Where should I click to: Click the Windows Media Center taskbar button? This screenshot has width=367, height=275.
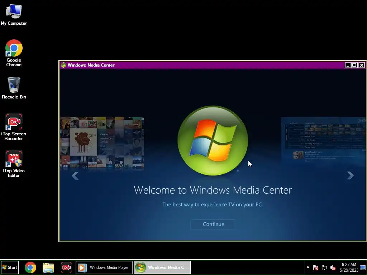pyautogui.click(x=162, y=267)
